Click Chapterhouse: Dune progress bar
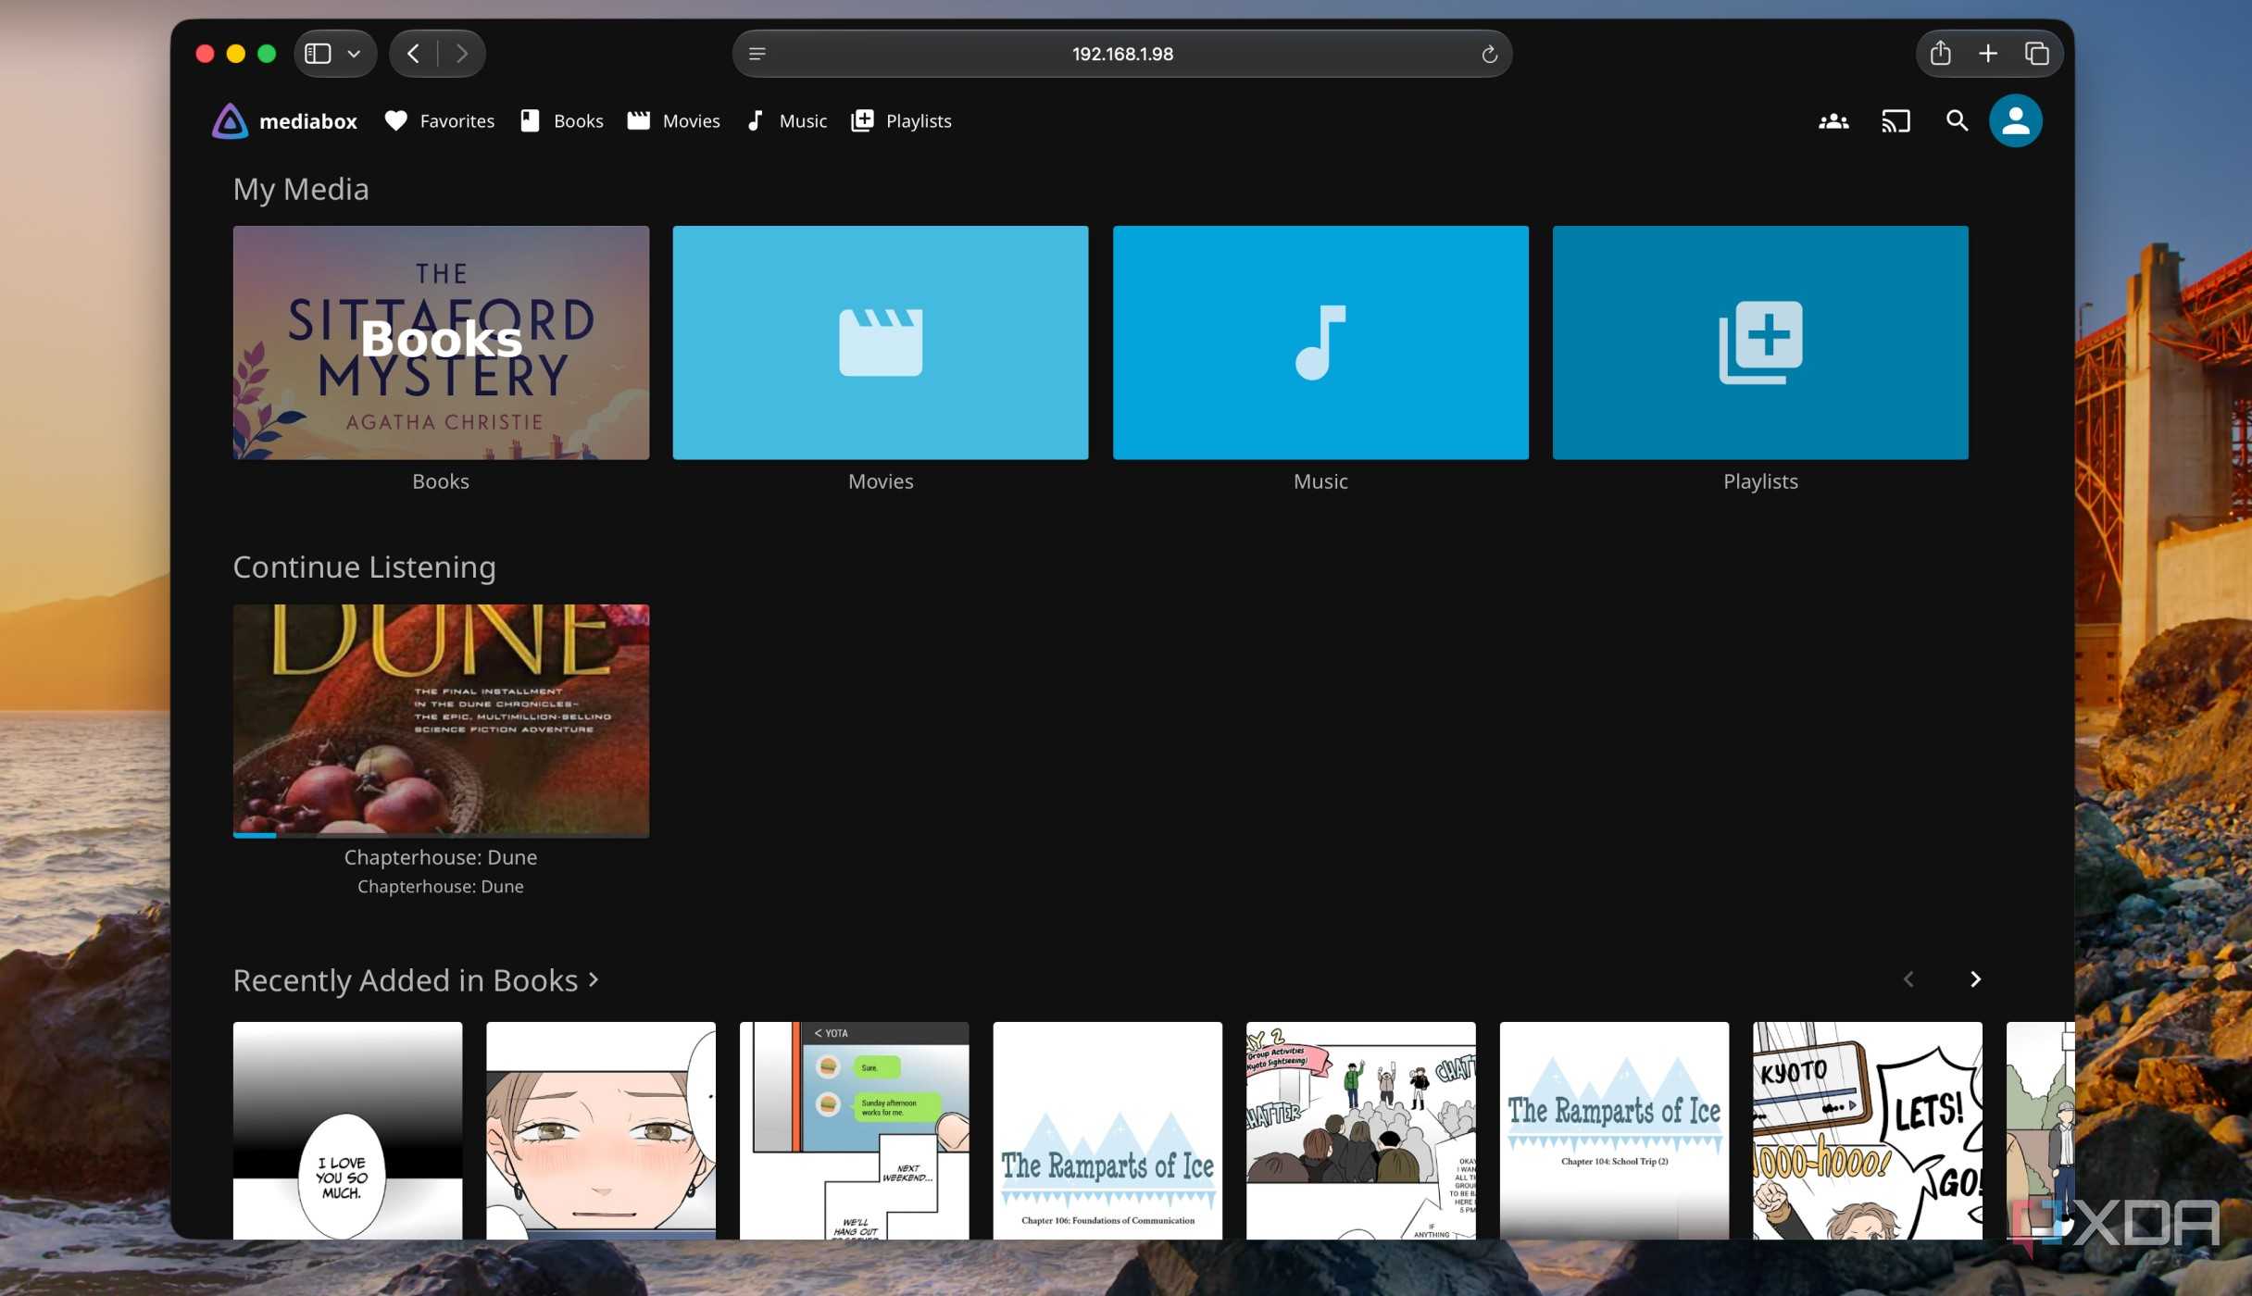The height and width of the screenshot is (1296, 2252). [441, 835]
